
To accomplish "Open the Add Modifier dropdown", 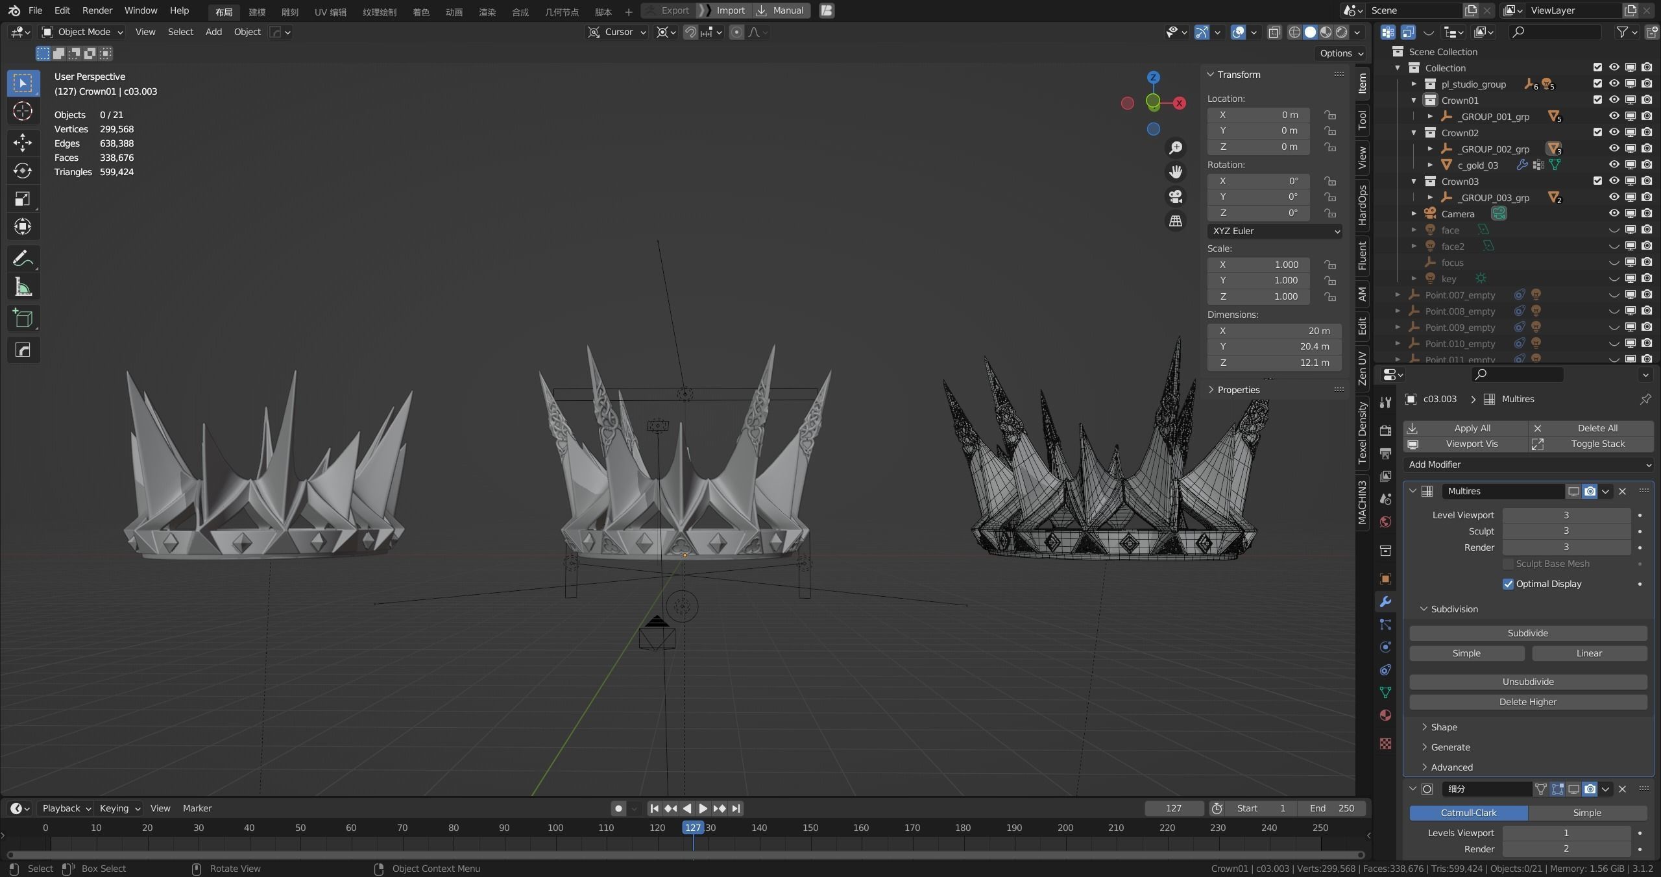I will pos(1528,464).
